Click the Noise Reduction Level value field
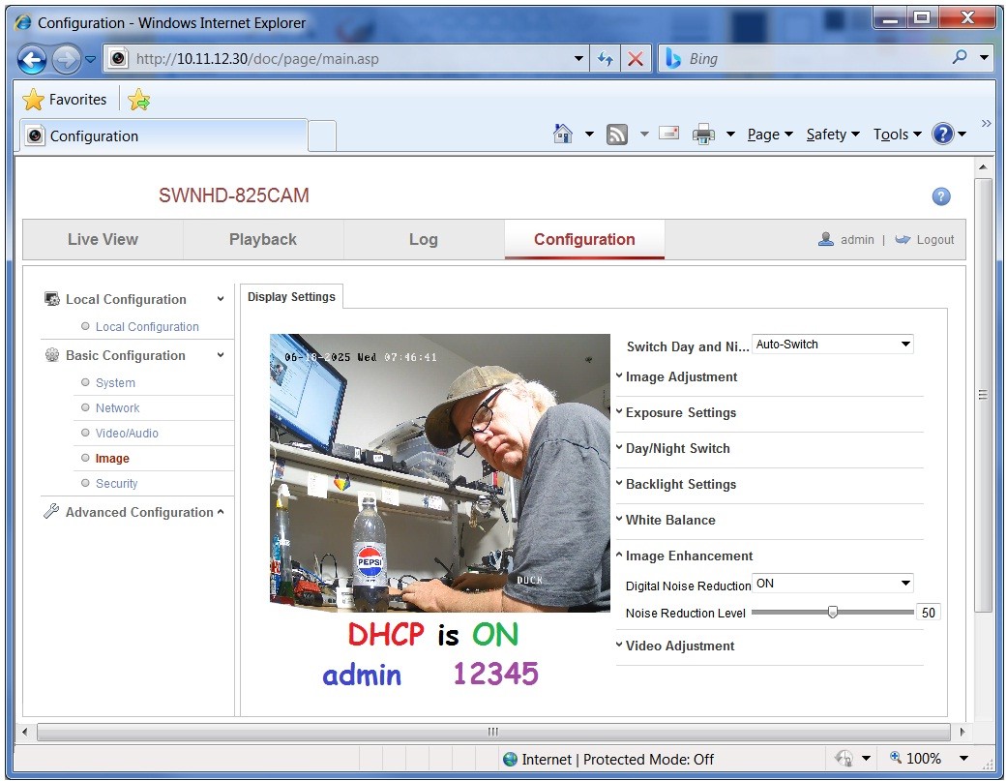 click(x=928, y=613)
